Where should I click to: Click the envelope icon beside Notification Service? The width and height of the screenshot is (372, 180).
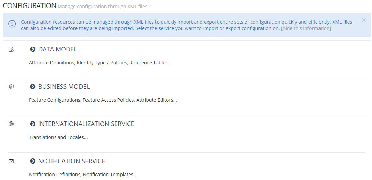tap(11, 161)
